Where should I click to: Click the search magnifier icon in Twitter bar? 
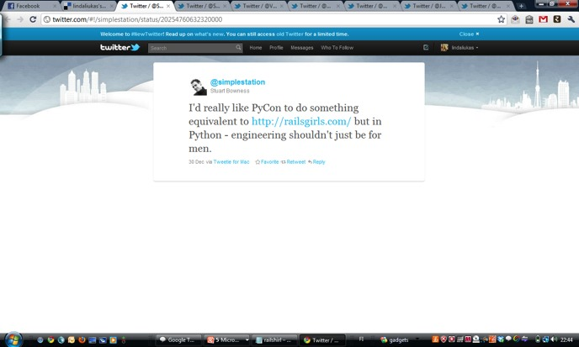(238, 47)
